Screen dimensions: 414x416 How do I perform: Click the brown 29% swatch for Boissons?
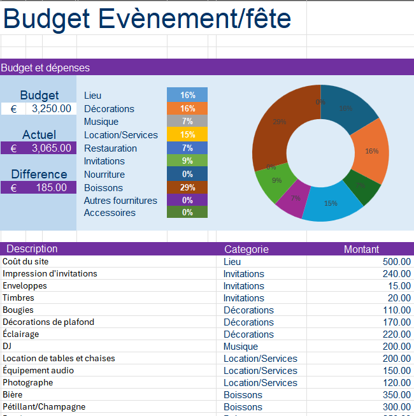tap(187, 187)
